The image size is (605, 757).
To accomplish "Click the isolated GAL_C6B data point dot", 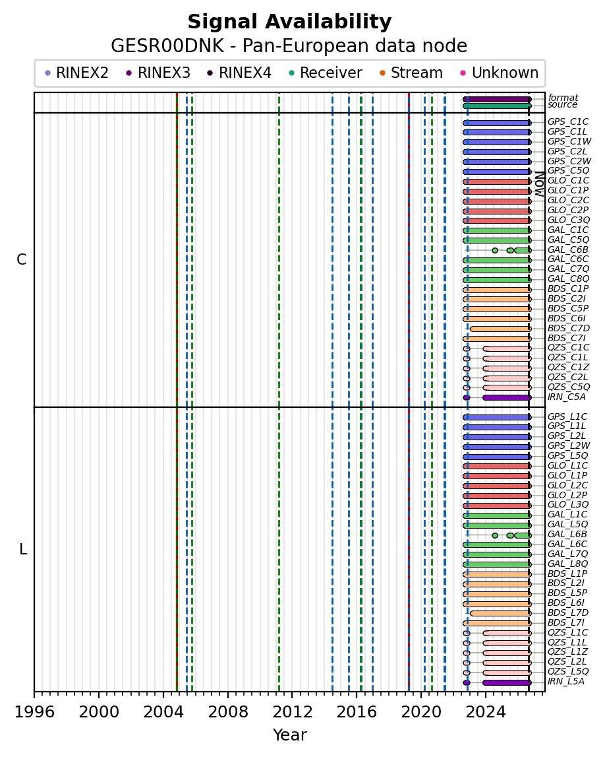I will tap(494, 250).
